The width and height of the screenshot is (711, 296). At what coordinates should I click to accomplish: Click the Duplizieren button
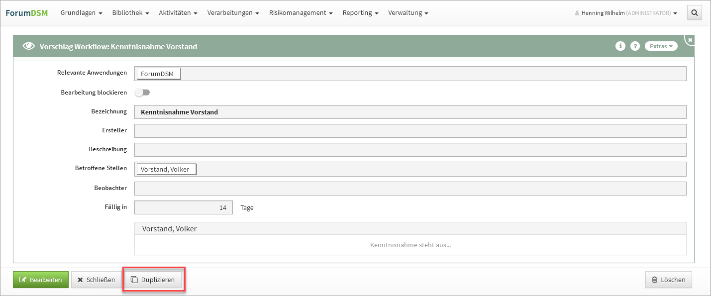pos(153,280)
